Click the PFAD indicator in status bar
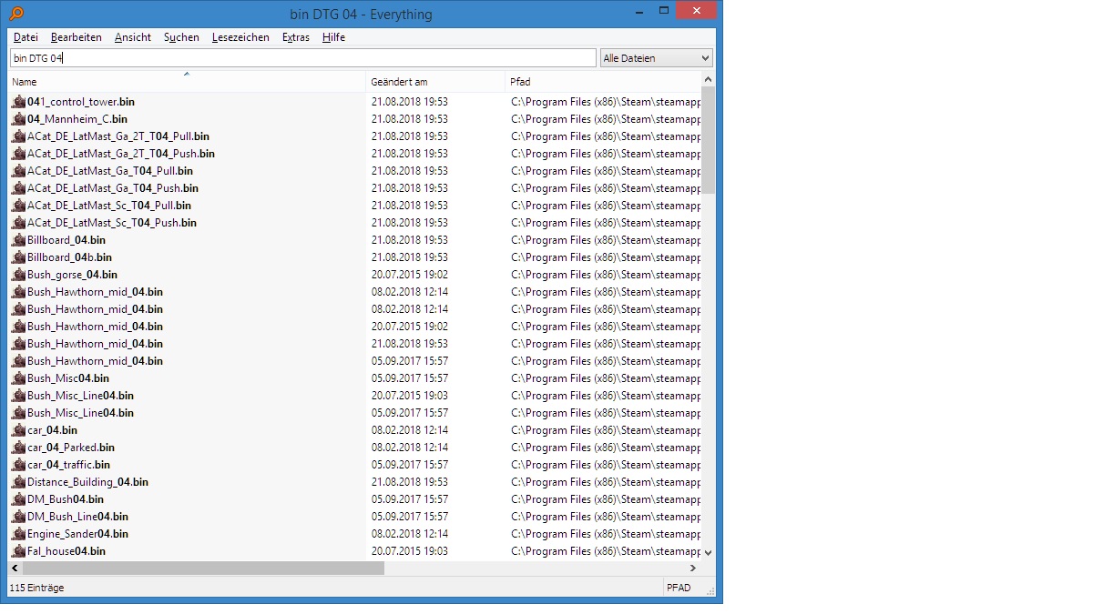 click(679, 588)
